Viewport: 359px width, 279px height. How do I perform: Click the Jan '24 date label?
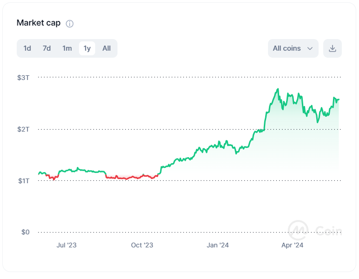tap(217, 245)
